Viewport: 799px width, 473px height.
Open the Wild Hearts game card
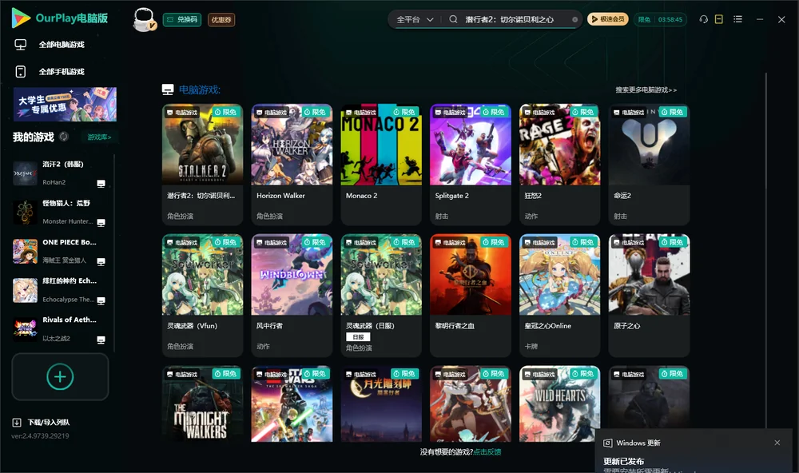(559, 403)
